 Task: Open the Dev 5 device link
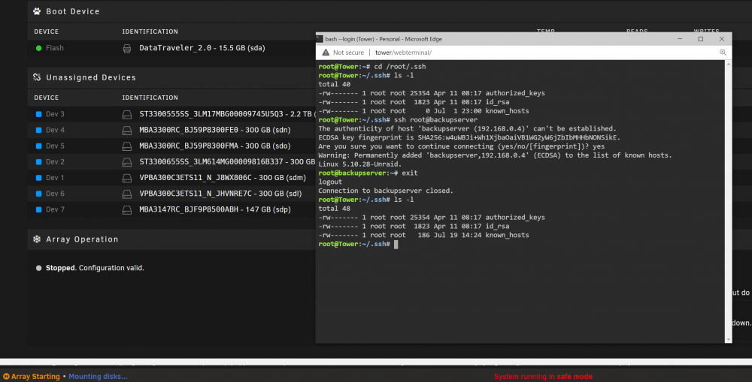click(55, 146)
